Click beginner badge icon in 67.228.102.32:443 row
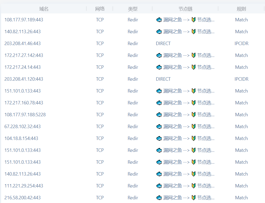 [194, 127]
